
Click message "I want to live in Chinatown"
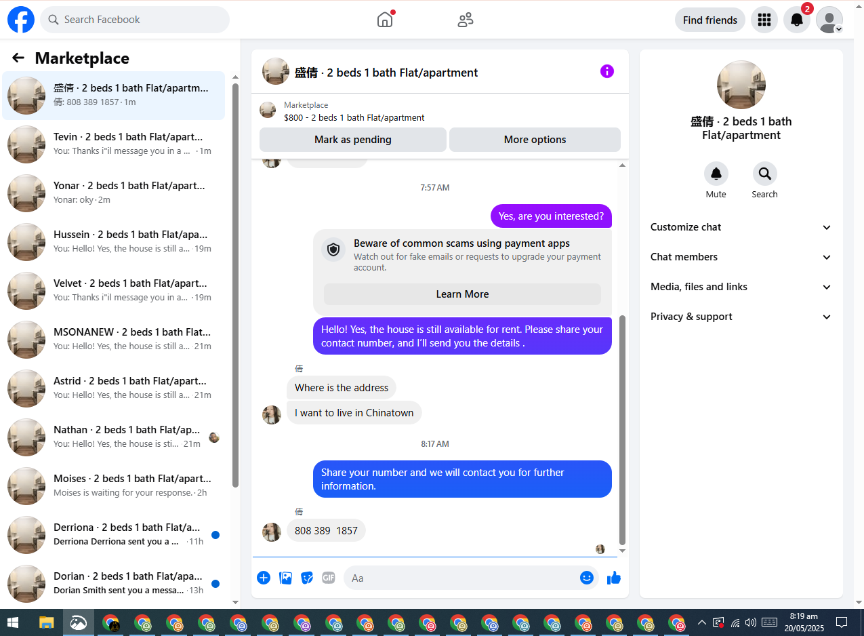354,413
